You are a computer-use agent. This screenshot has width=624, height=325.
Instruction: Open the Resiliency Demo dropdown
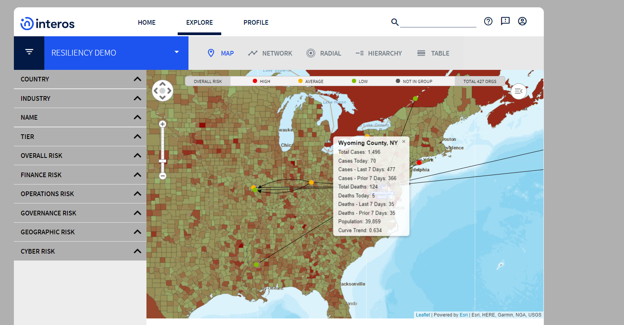[x=116, y=53]
